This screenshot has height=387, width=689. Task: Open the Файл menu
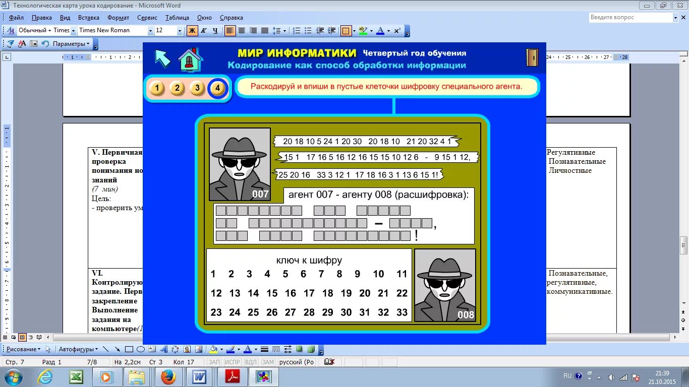point(16,18)
